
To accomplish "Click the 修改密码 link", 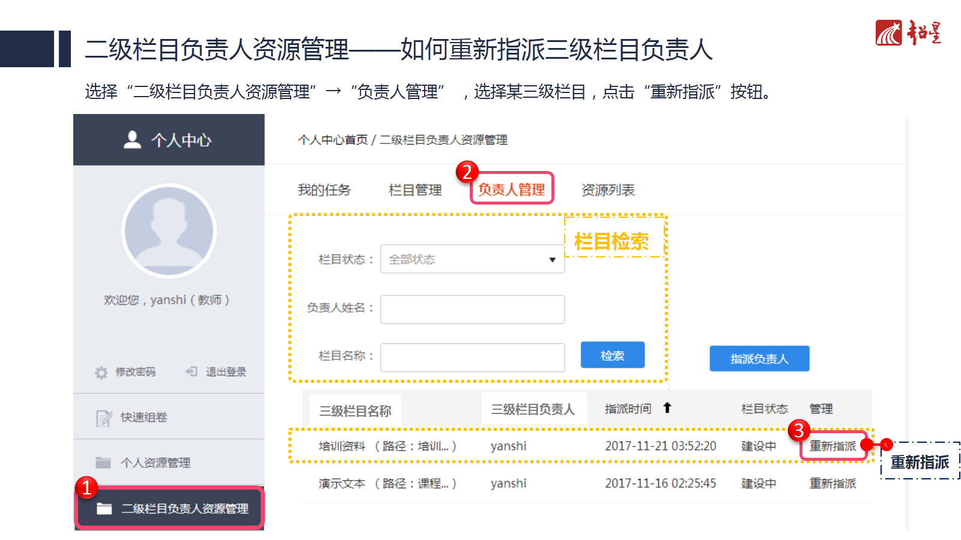I will (136, 372).
